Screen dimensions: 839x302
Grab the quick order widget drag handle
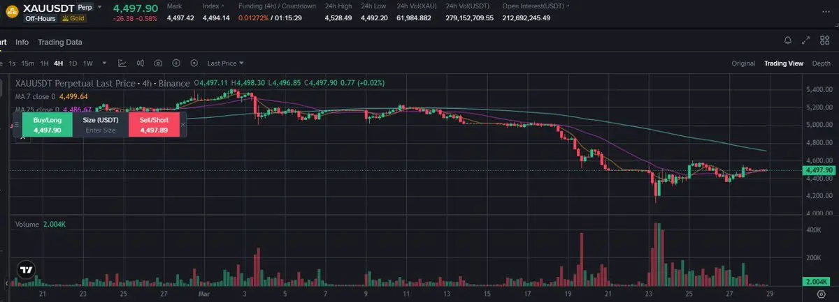pos(16,125)
